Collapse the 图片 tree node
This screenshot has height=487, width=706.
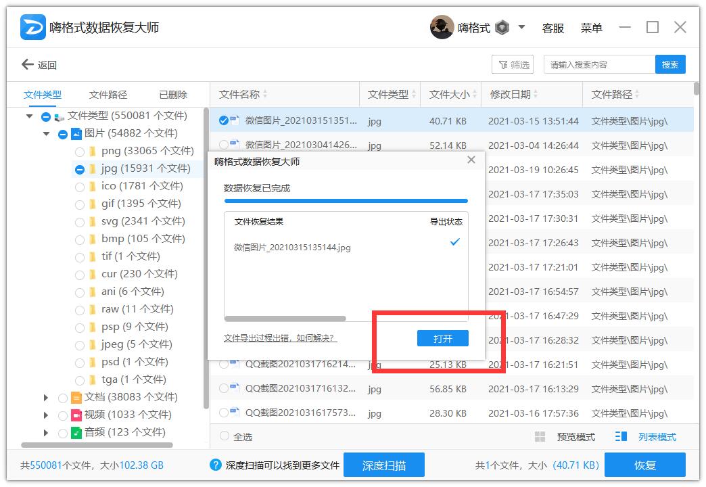pos(47,134)
